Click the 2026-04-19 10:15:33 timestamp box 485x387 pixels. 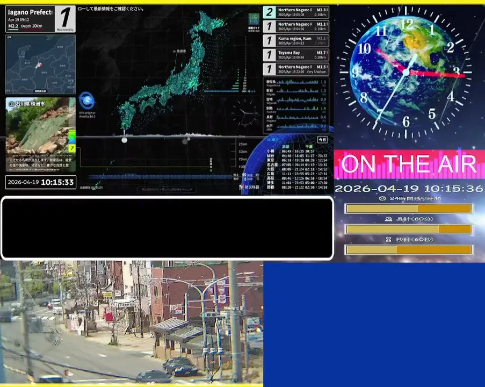tap(40, 182)
